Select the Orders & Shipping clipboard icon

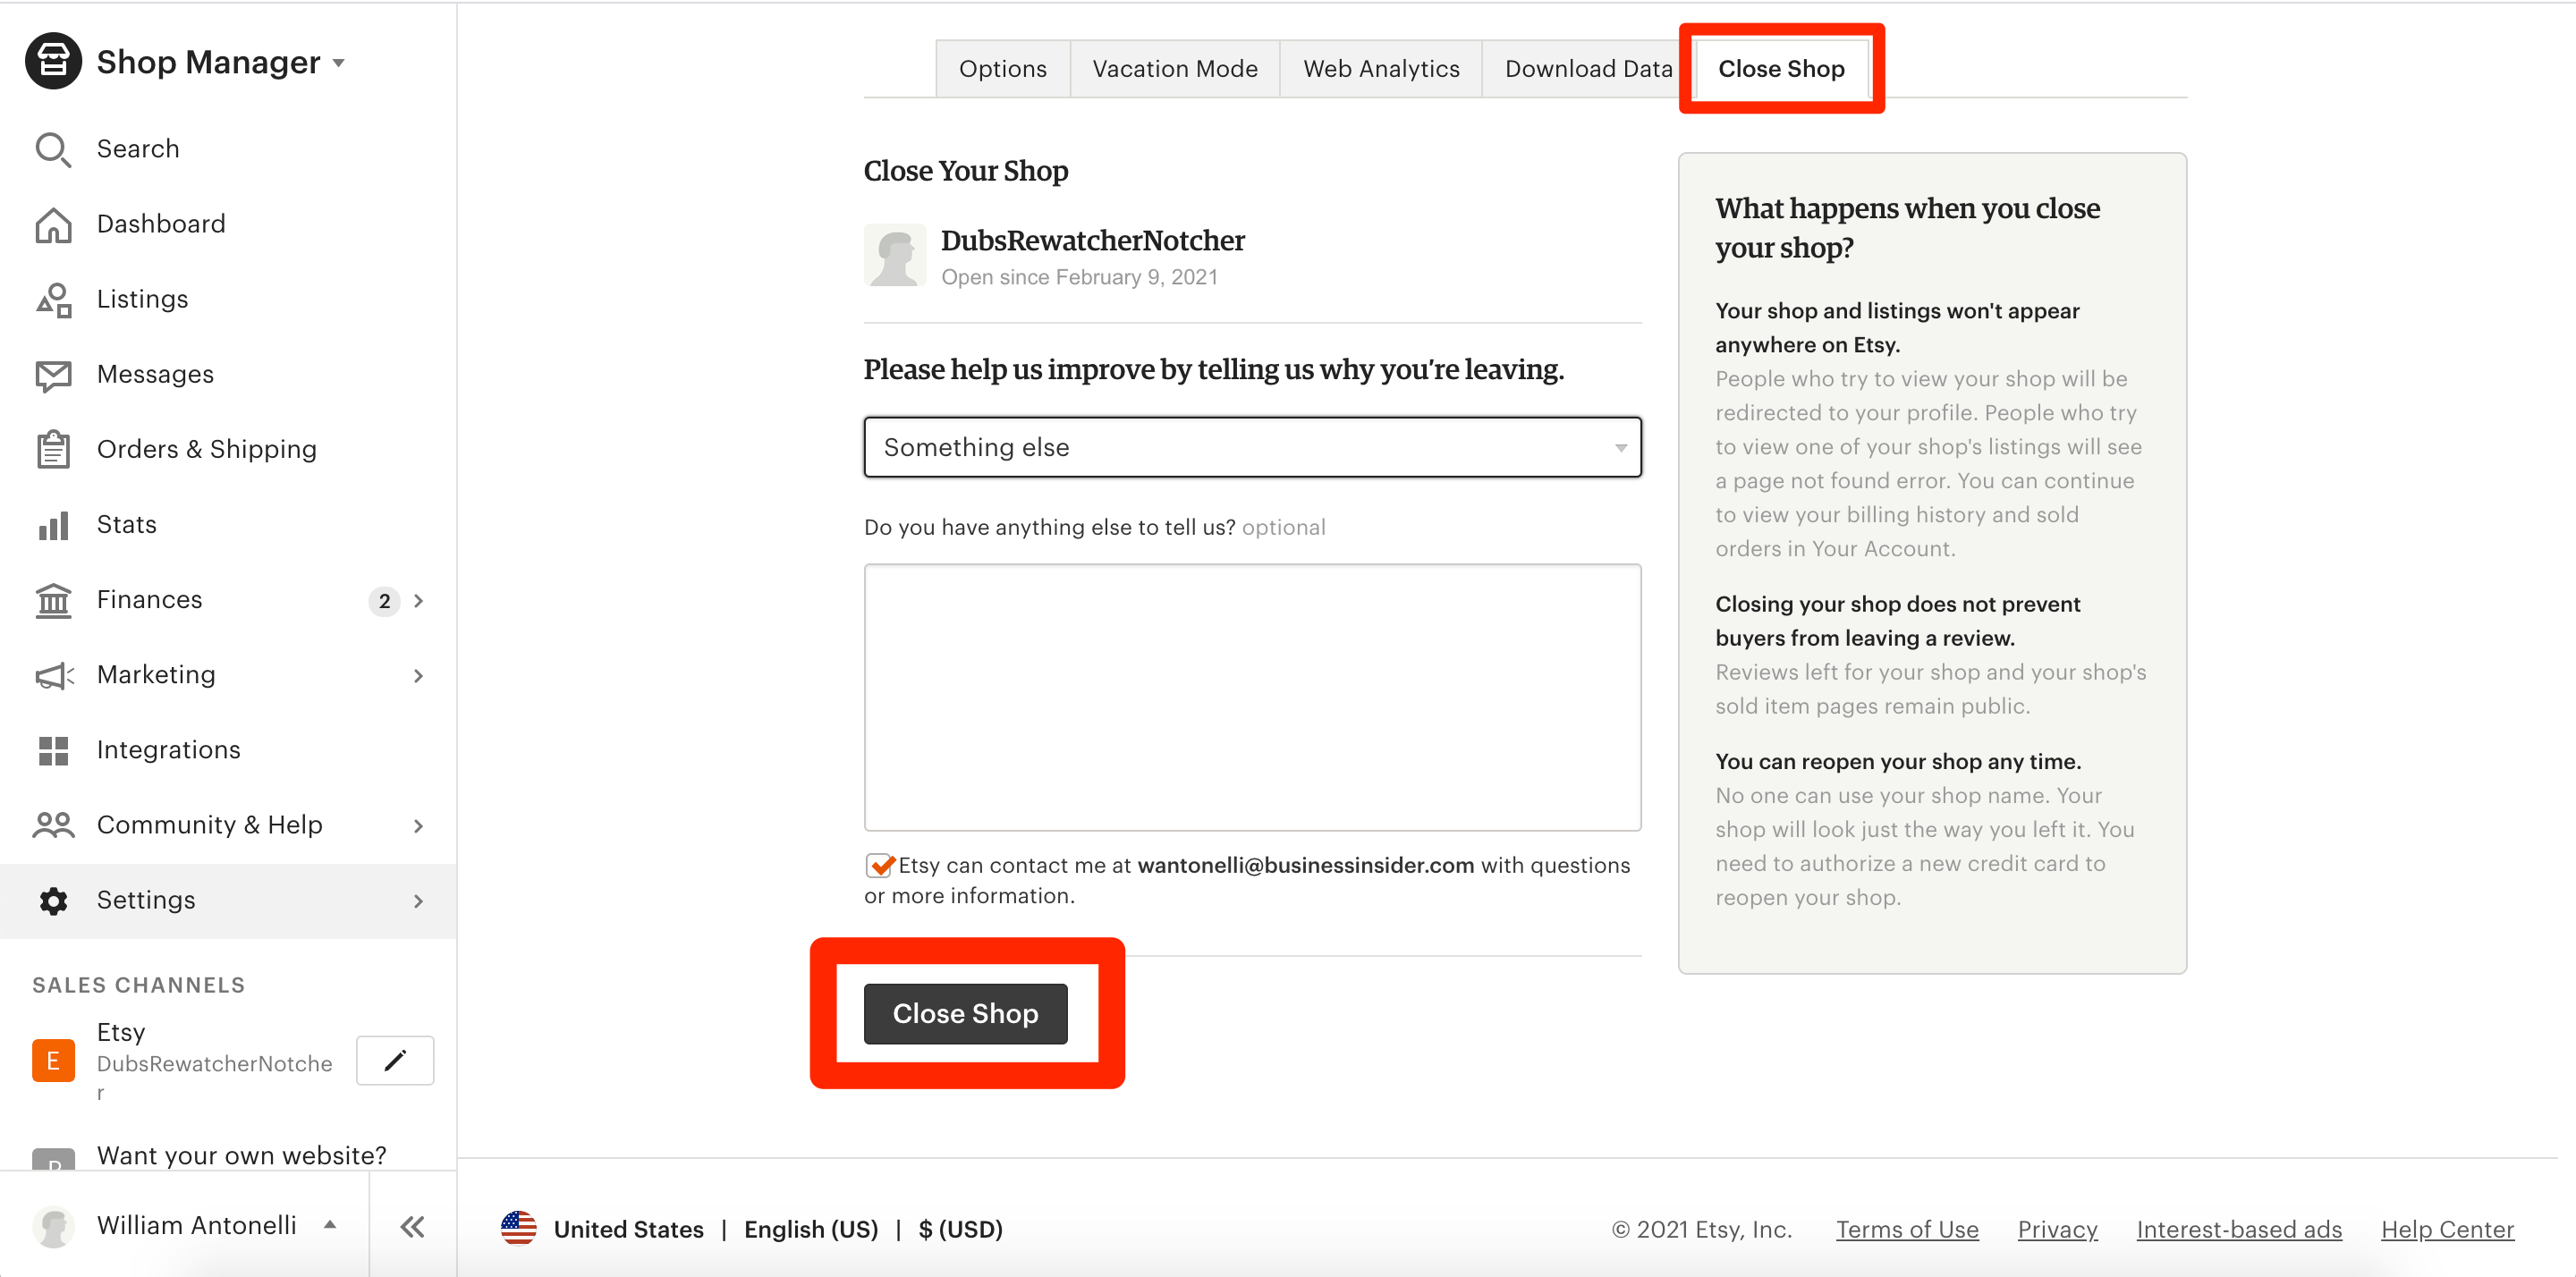click(x=53, y=449)
